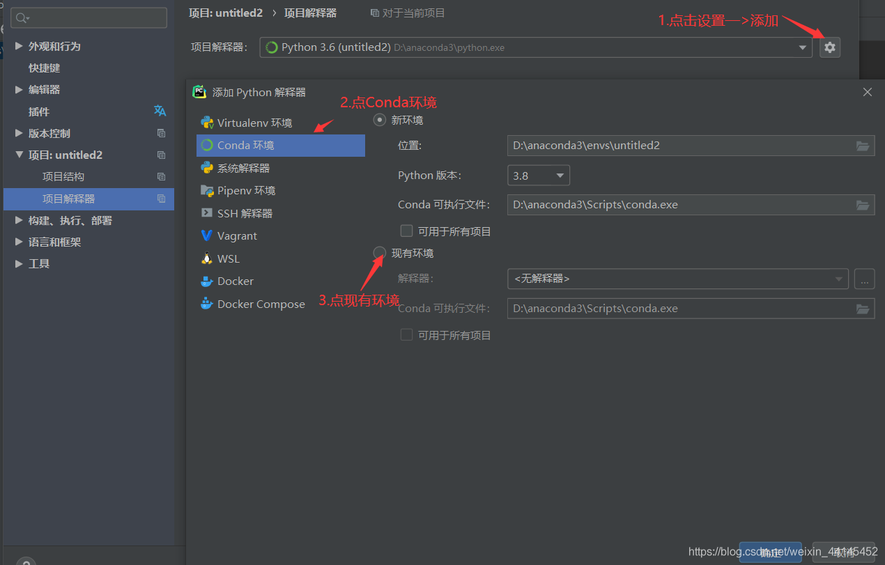Select Virtualenv 环境 python icon

click(x=207, y=123)
